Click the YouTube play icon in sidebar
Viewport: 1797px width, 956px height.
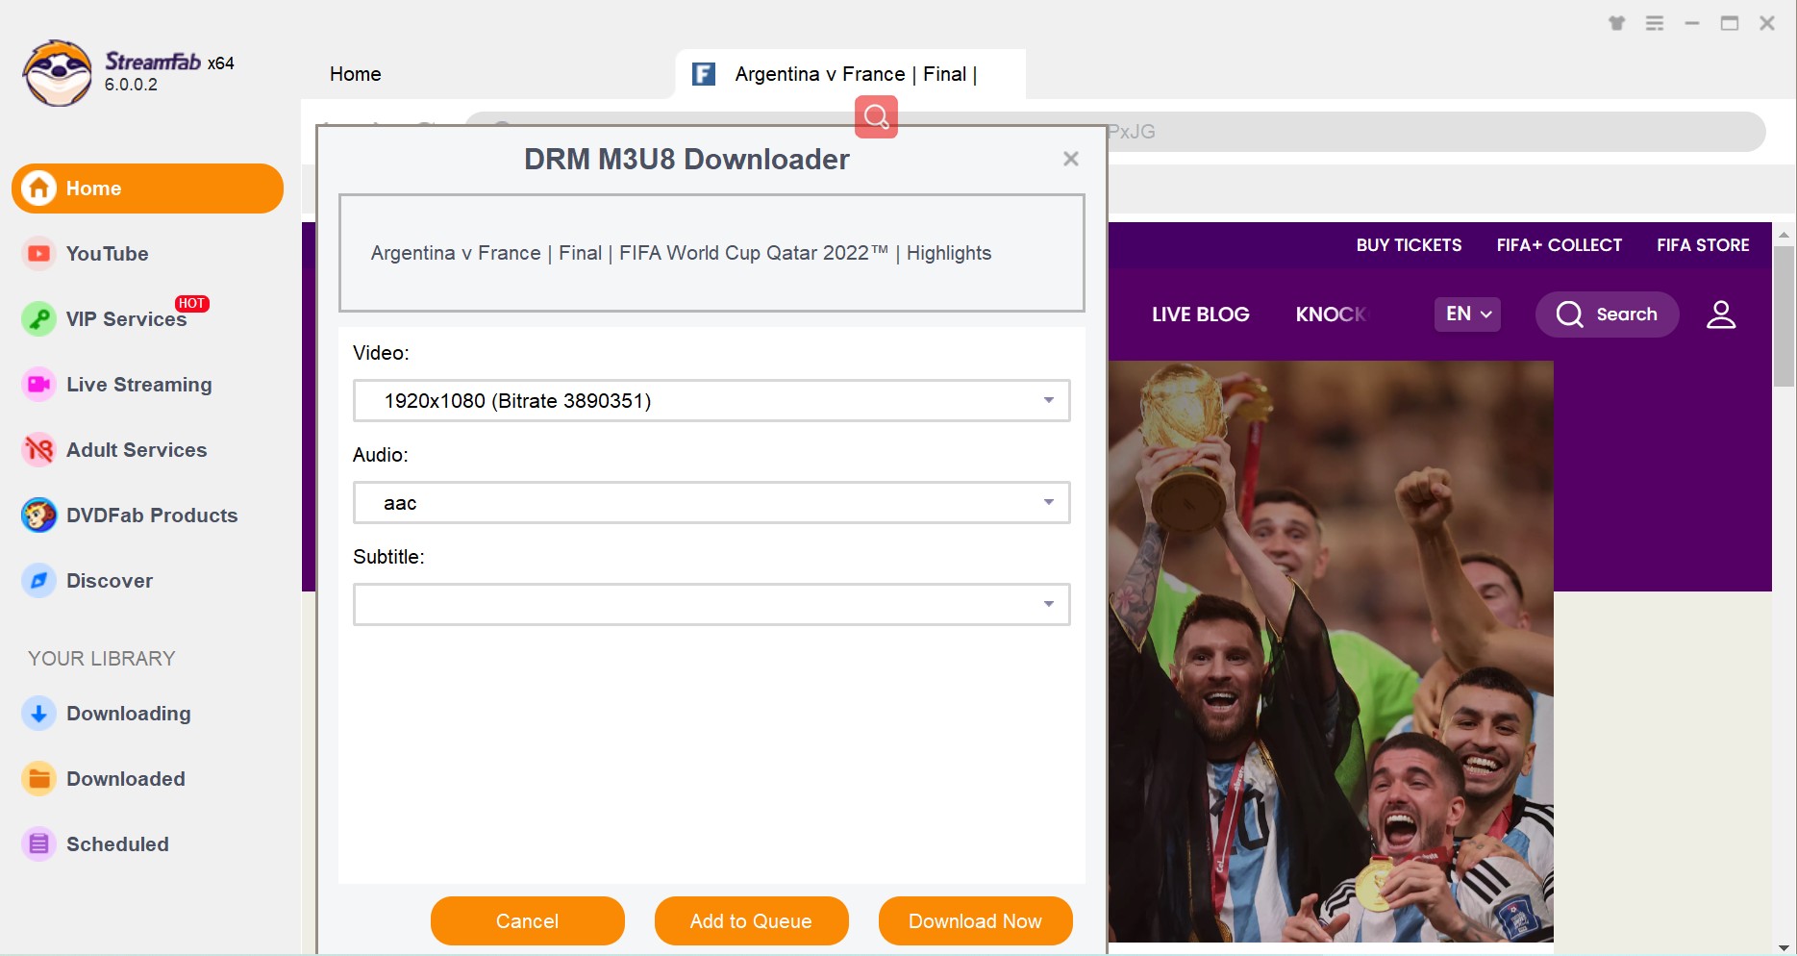click(39, 254)
